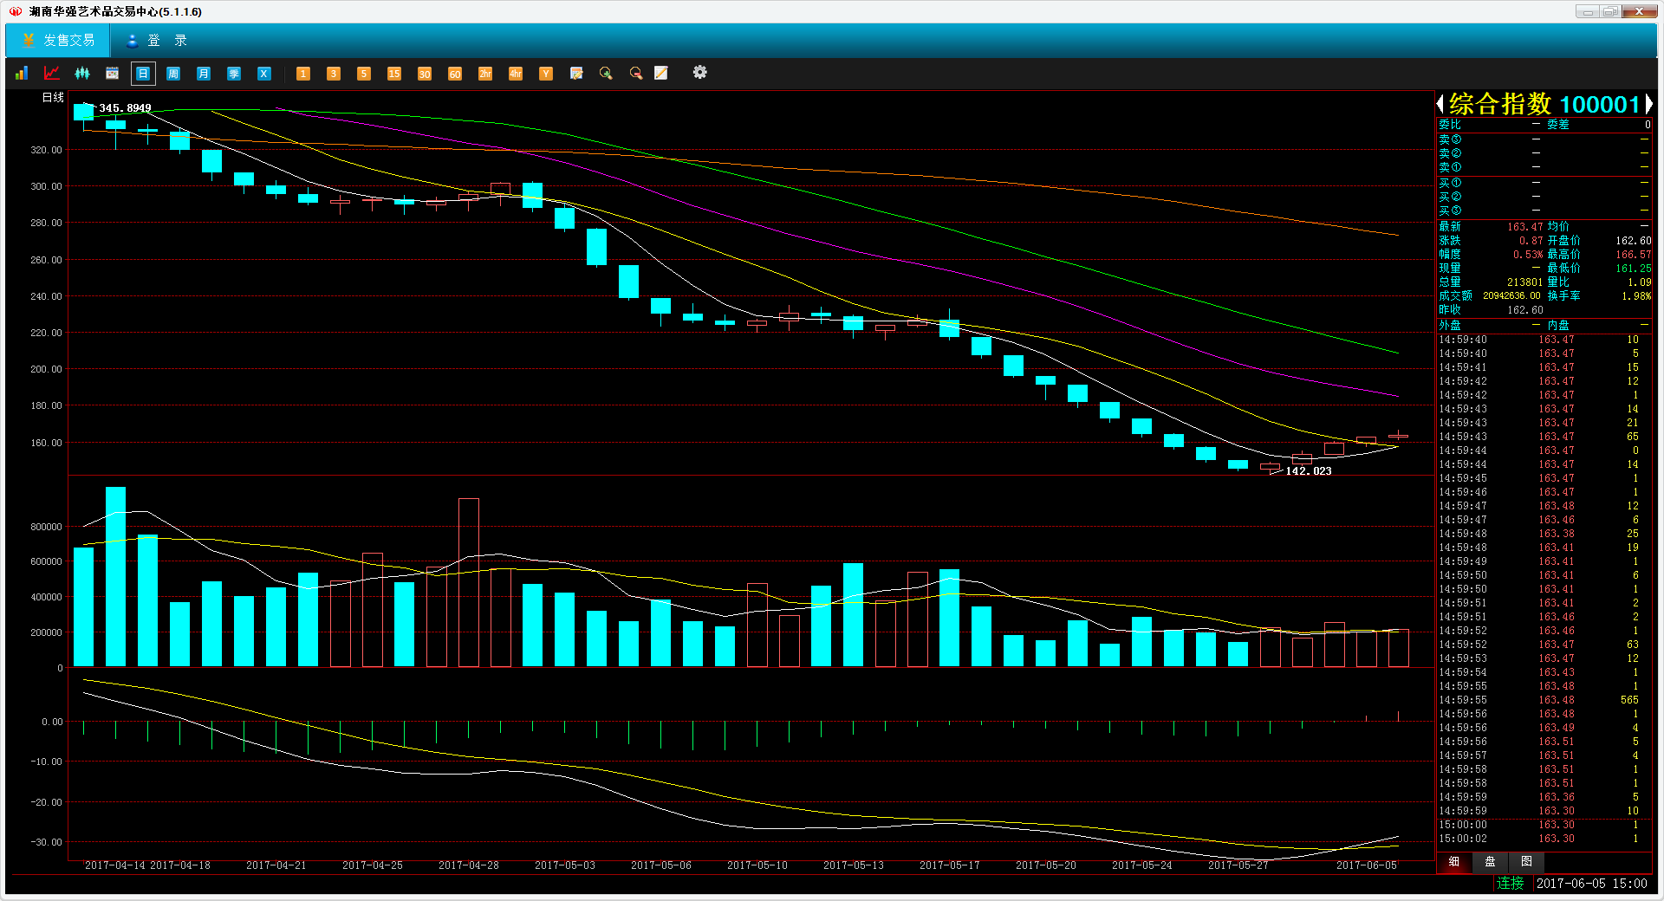The width and height of the screenshot is (1664, 901).
Task: Switch to the 图 tab
Action: click(x=1526, y=862)
